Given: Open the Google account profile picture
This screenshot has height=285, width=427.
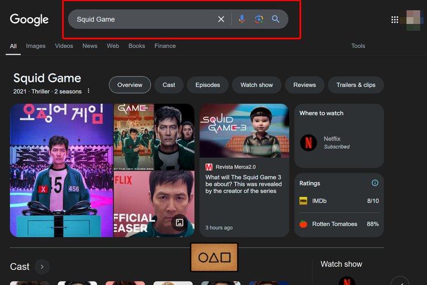Looking at the screenshot, I should click(413, 19).
